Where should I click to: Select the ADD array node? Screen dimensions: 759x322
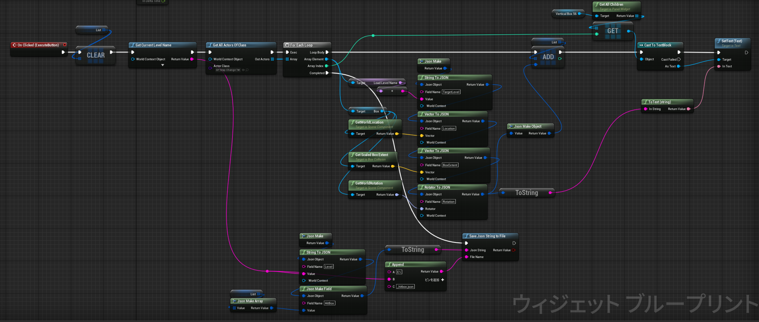548,57
